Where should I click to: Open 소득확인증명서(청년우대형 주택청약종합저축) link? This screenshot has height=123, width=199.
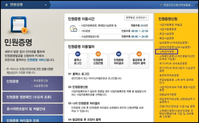point(177,113)
